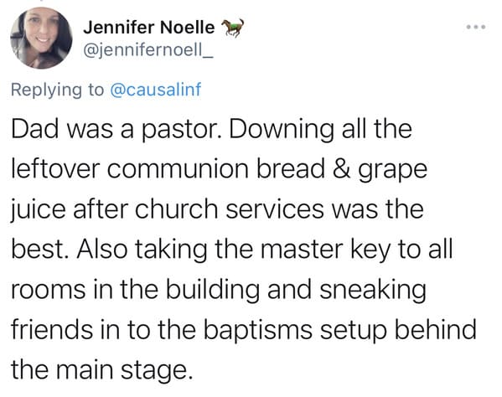Click the horse emoji next to the name
The width and height of the screenshot is (502, 397).
pos(233,27)
